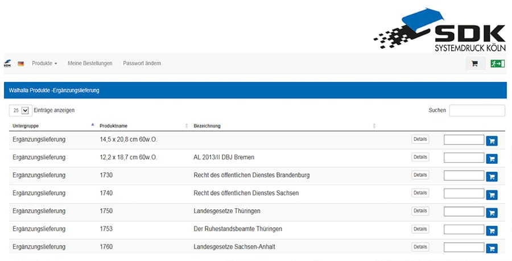This screenshot has width=512, height=261.
Task: Select the German flag language icon
Action: pyautogui.click(x=20, y=64)
